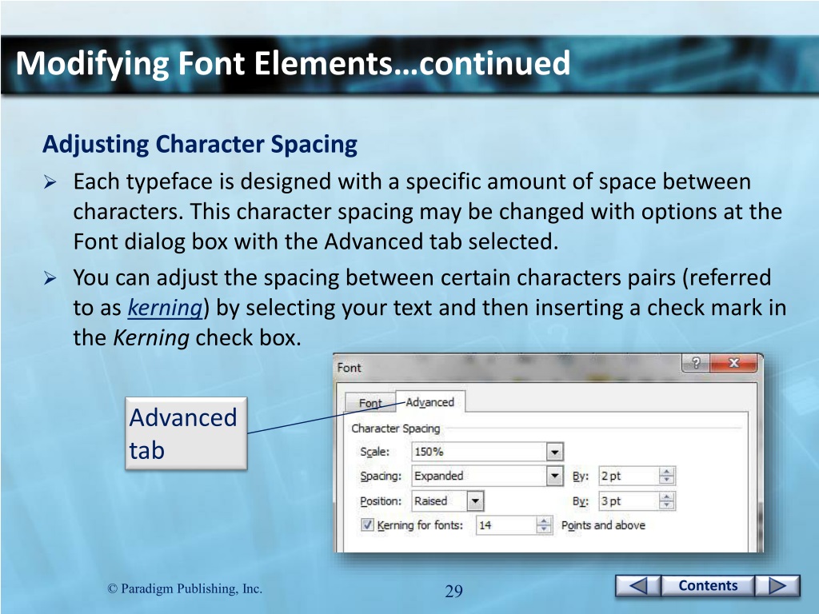Increase the Spacing By value with up arrow
The width and height of the screenshot is (819, 614).
[x=668, y=472]
